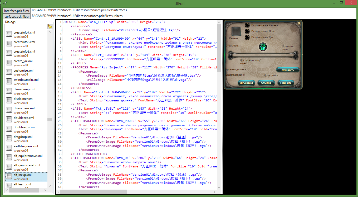
Task: Close the preview dialog with corner X
Action: pos(299,23)
